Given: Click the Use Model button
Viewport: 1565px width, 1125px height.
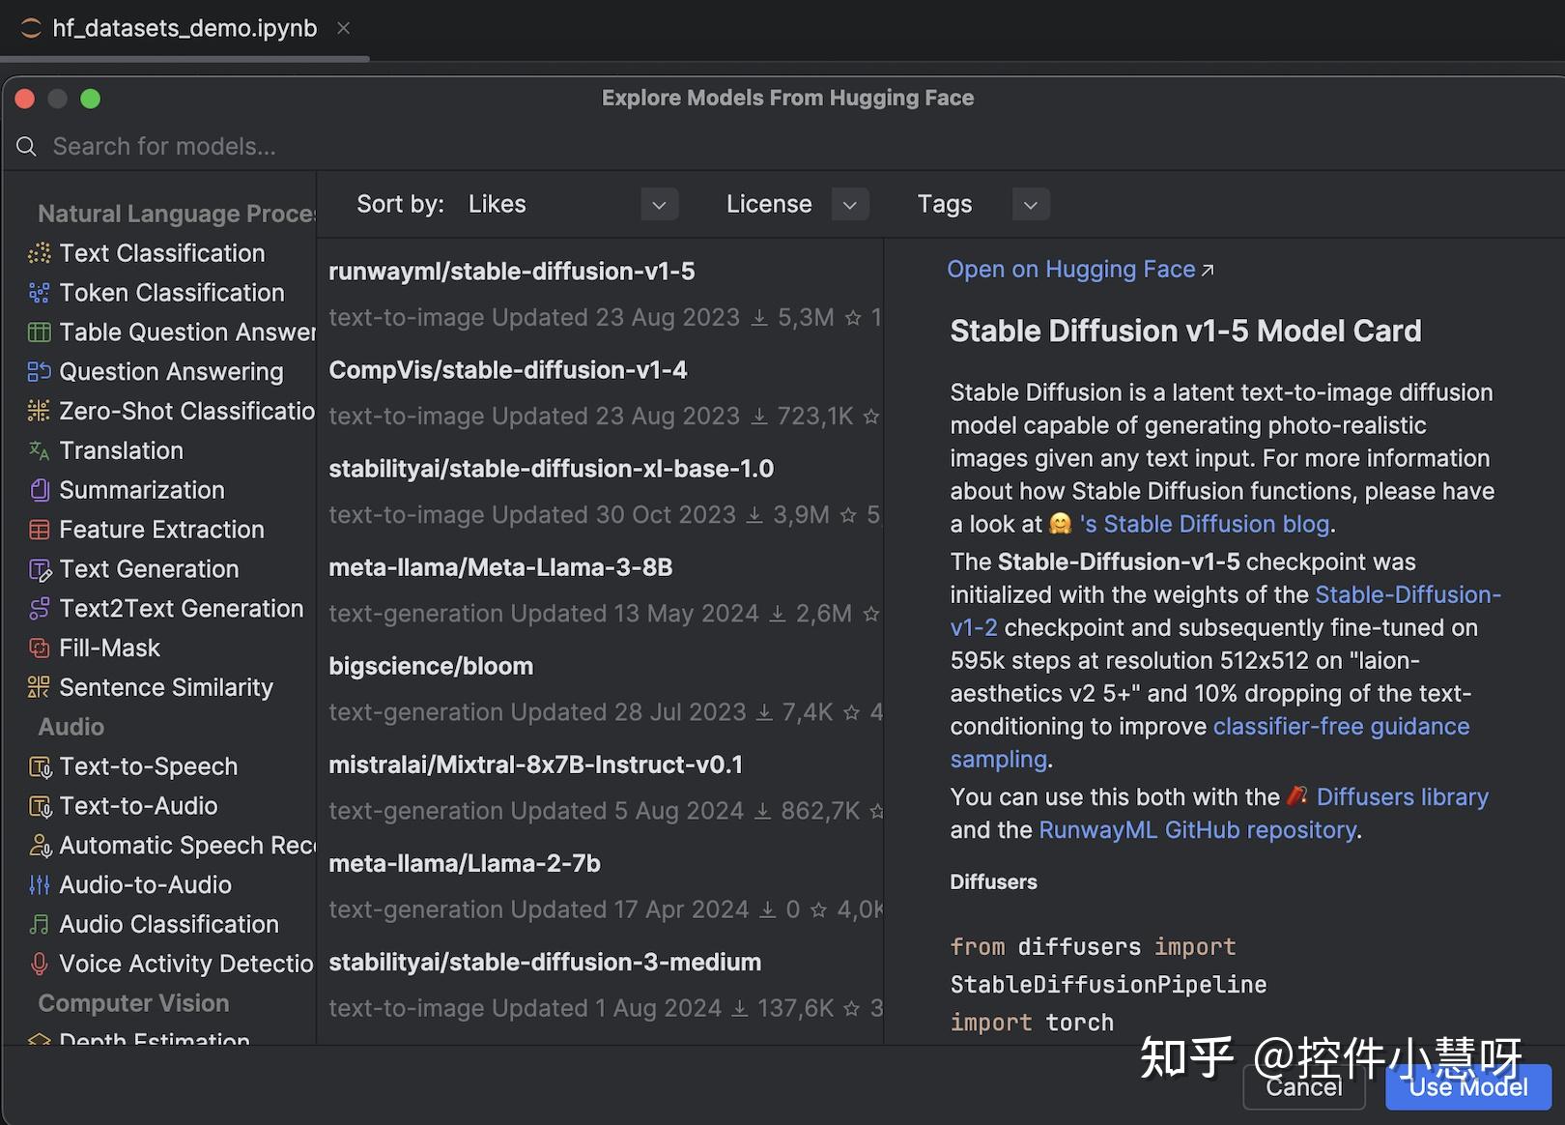Looking at the screenshot, I should (1467, 1086).
